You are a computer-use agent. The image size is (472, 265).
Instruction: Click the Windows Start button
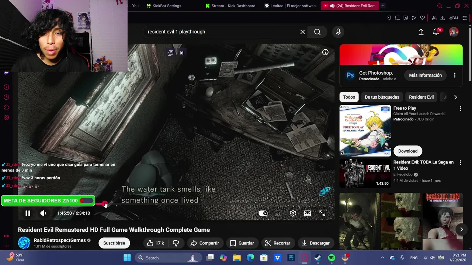[x=127, y=258]
